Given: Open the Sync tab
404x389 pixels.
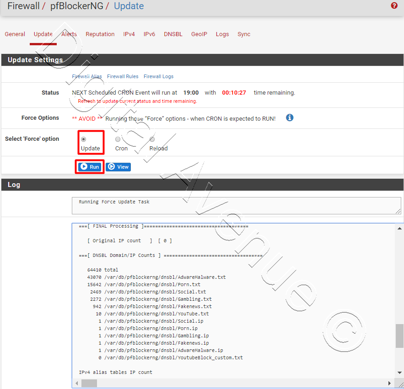Looking at the screenshot, I should (x=244, y=34).
